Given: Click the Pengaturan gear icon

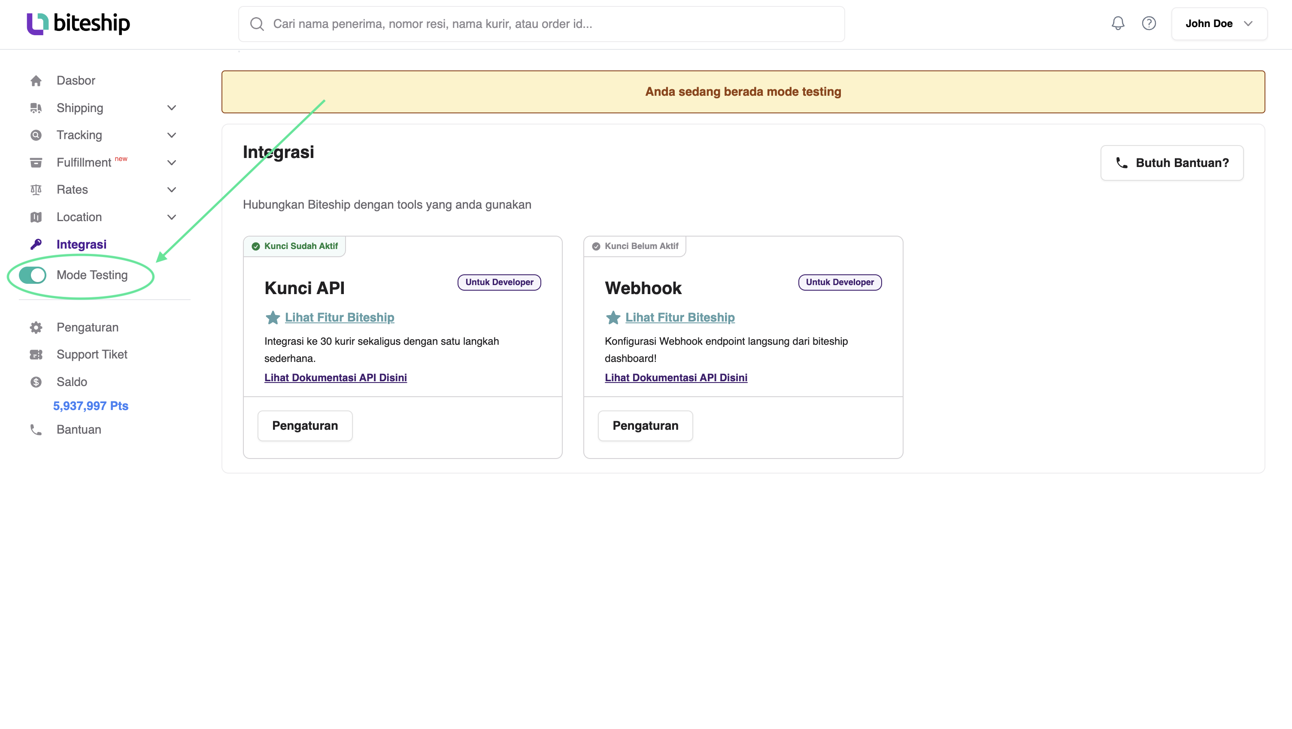Looking at the screenshot, I should (36, 327).
